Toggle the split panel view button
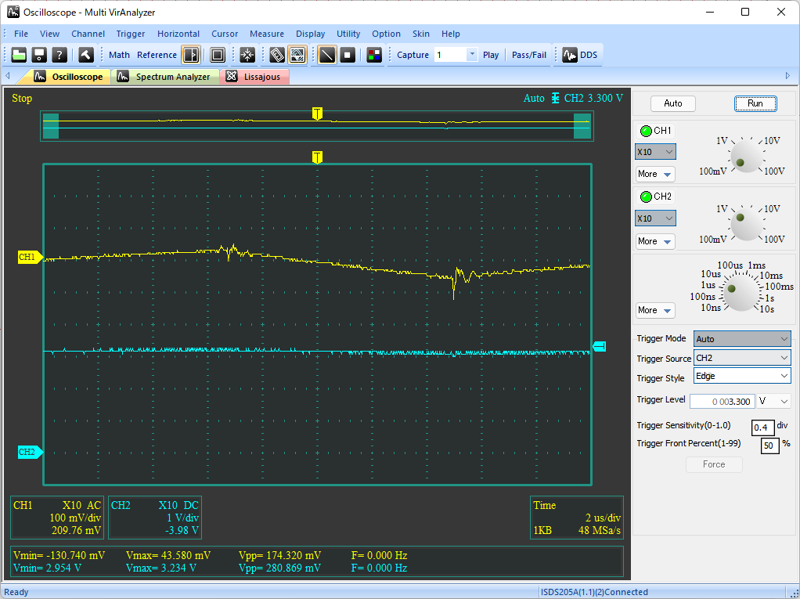The height and width of the screenshot is (599, 800). point(191,55)
